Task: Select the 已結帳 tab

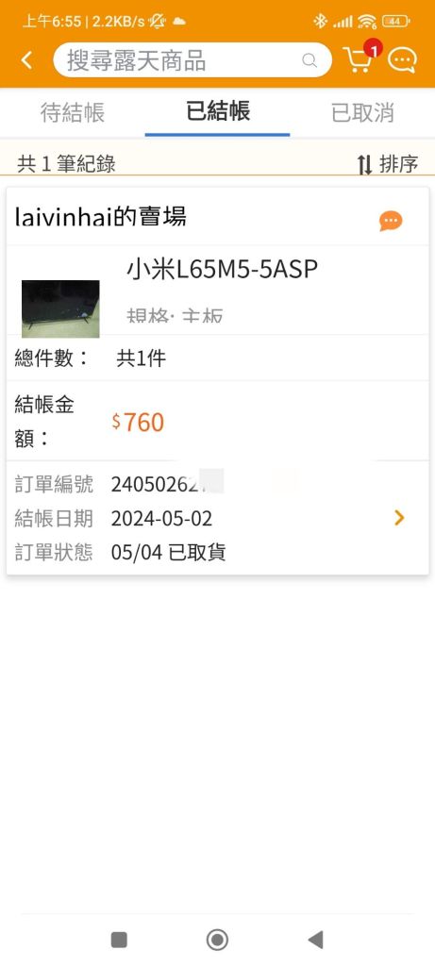Action: click(x=217, y=112)
